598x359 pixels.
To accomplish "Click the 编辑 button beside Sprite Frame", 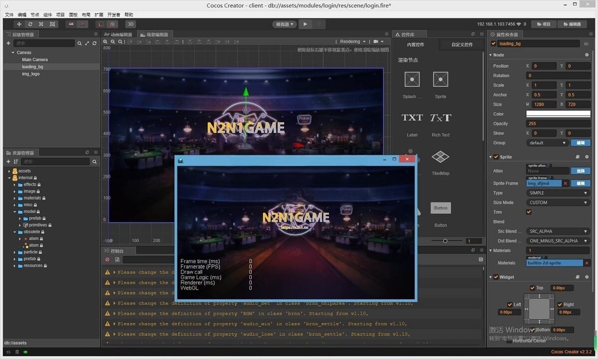I will (580, 184).
